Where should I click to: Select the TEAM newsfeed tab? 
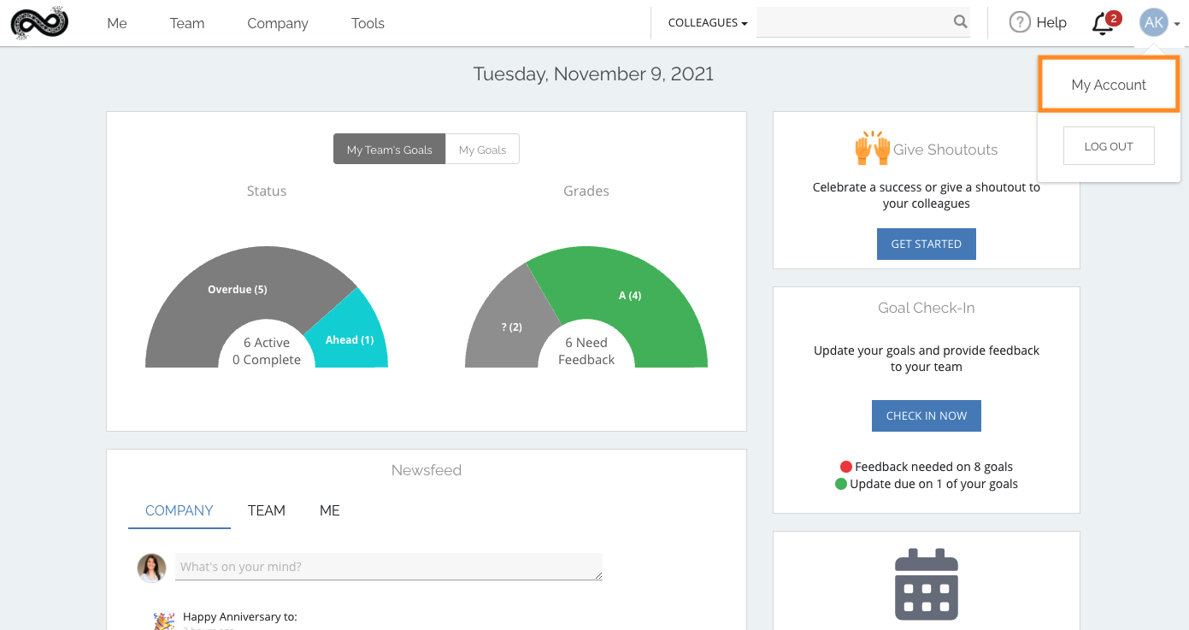coord(267,510)
